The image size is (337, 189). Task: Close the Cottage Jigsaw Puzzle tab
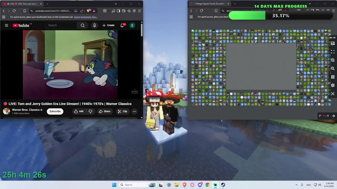click(x=228, y=4)
